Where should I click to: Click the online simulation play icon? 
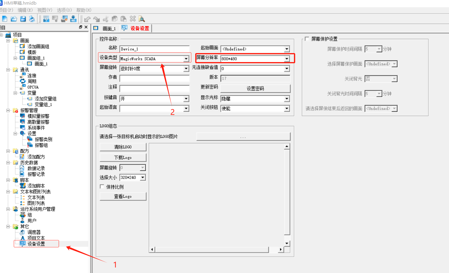(64, 19)
